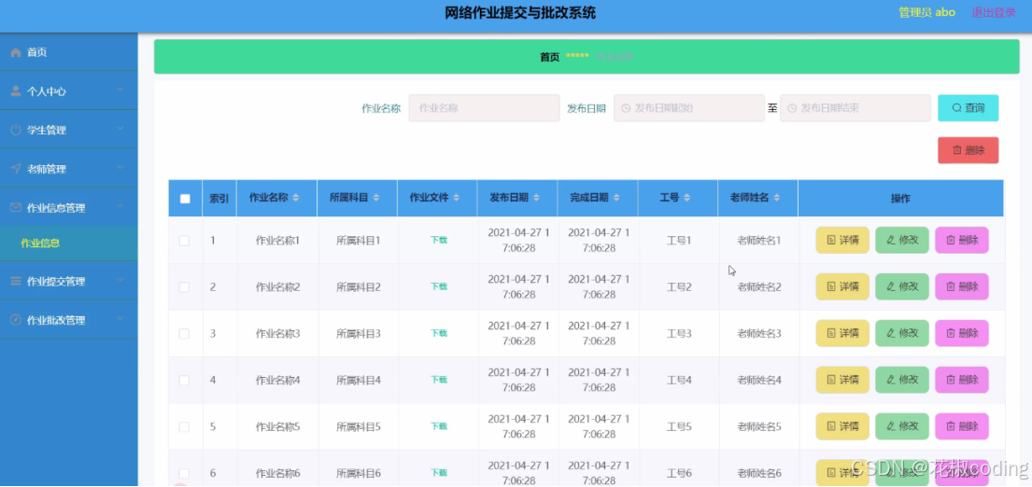
Task: Click 退出登录 to log out
Action: tap(994, 12)
